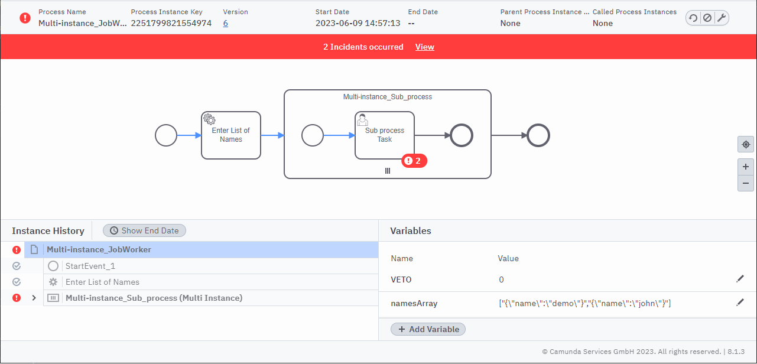Screen dimensions: 757x364
Task: Edit the namesArray variable pencil icon
Action: pyautogui.click(x=740, y=303)
